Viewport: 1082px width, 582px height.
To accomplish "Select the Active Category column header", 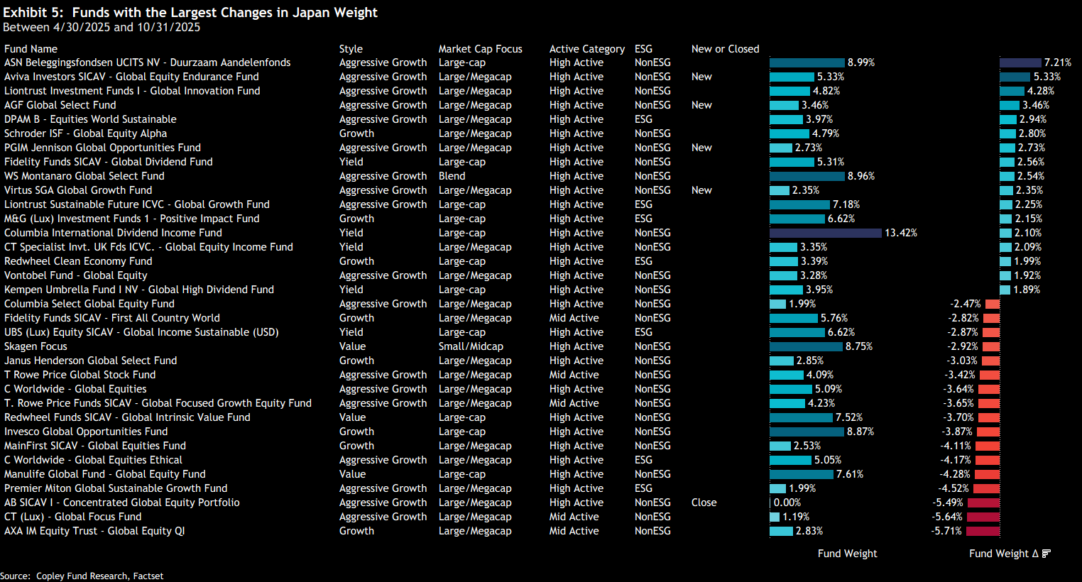I will (586, 49).
